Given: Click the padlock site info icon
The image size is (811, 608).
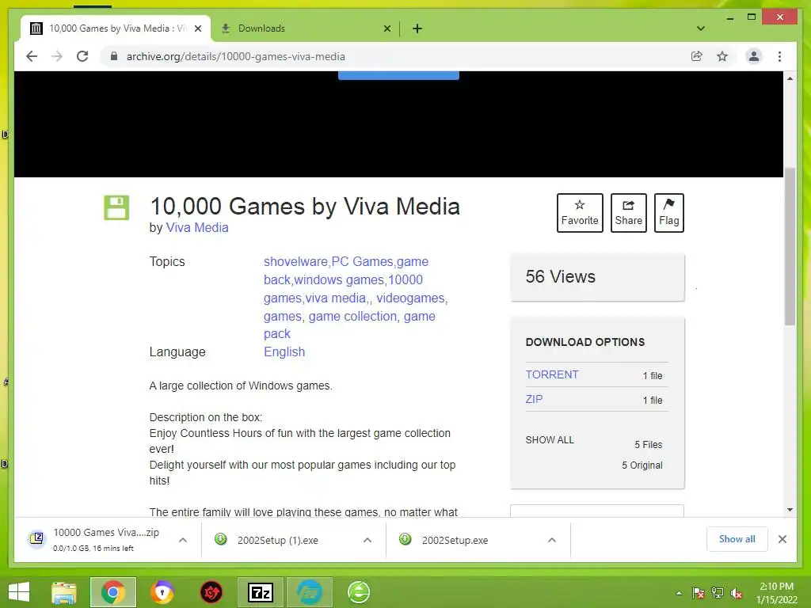Looking at the screenshot, I should [x=114, y=56].
